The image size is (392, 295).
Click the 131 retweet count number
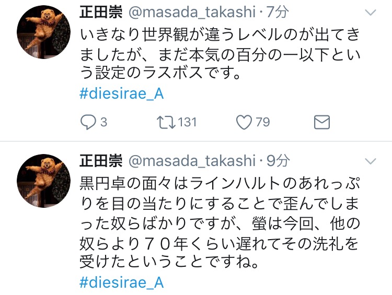(187, 122)
